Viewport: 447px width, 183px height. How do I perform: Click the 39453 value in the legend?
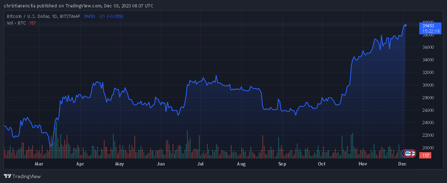click(x=89, y=16)
